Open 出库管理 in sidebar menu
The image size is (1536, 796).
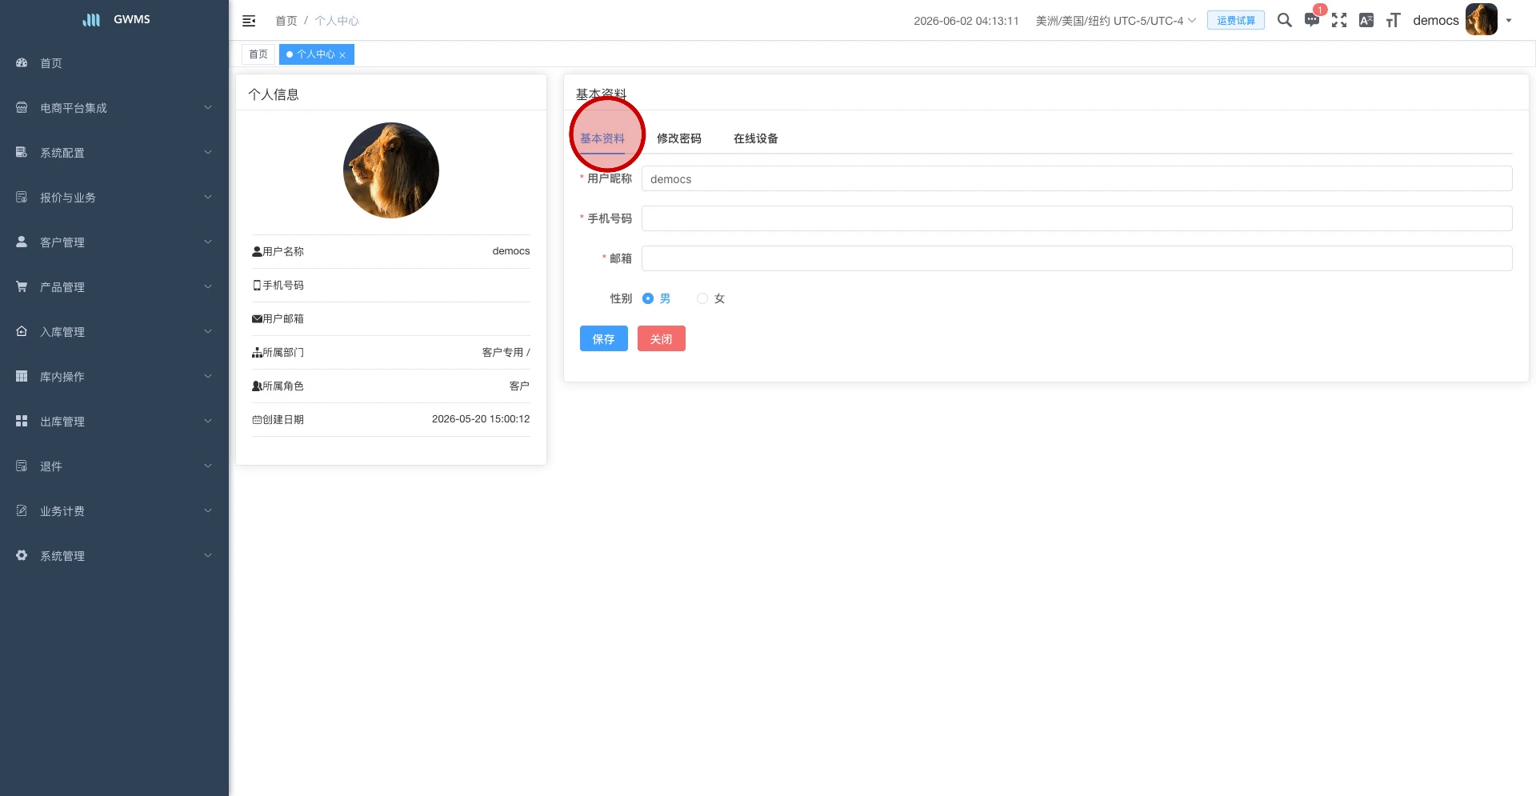click(x=114, y=421)
